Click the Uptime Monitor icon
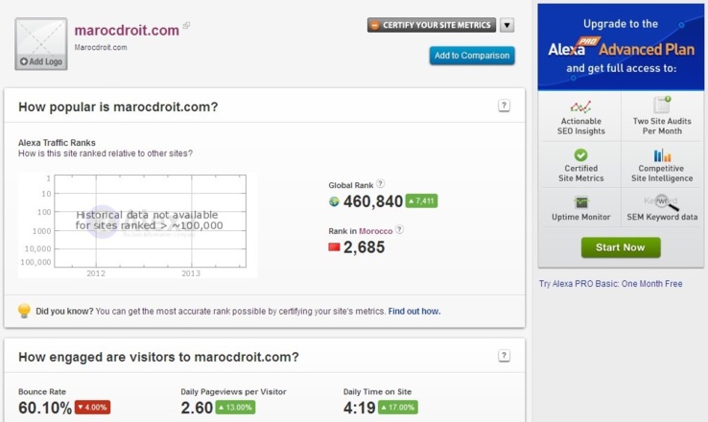Image resolution: width=708 pixels, height=422 pixels. click(x=581, y=202)
